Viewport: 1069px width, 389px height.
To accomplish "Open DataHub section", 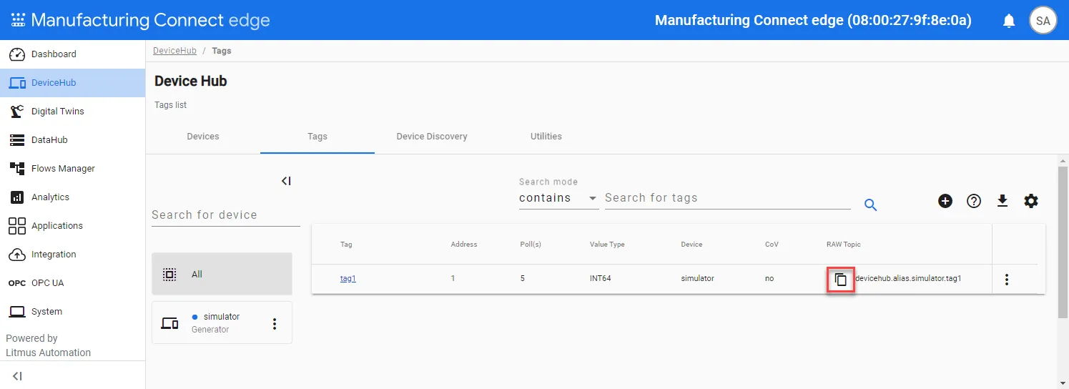I will click(72, 140).
